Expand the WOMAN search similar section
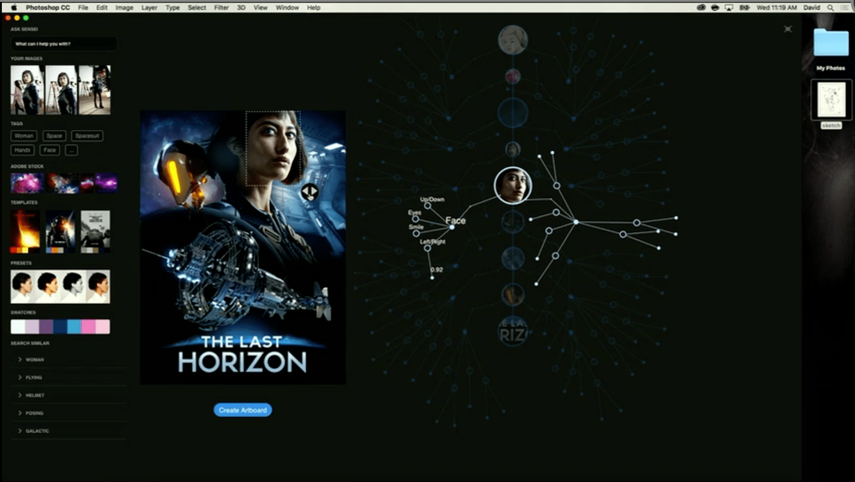The image size is (855, 482). tap(20, 359)
